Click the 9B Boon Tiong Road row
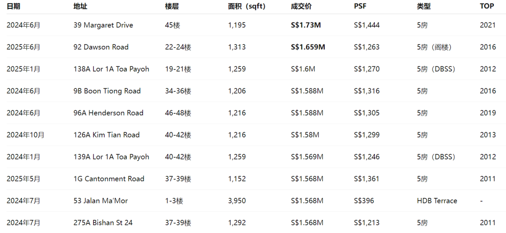Screen dimensions: 506x233 pyautogui.click(x=253, y=91)
